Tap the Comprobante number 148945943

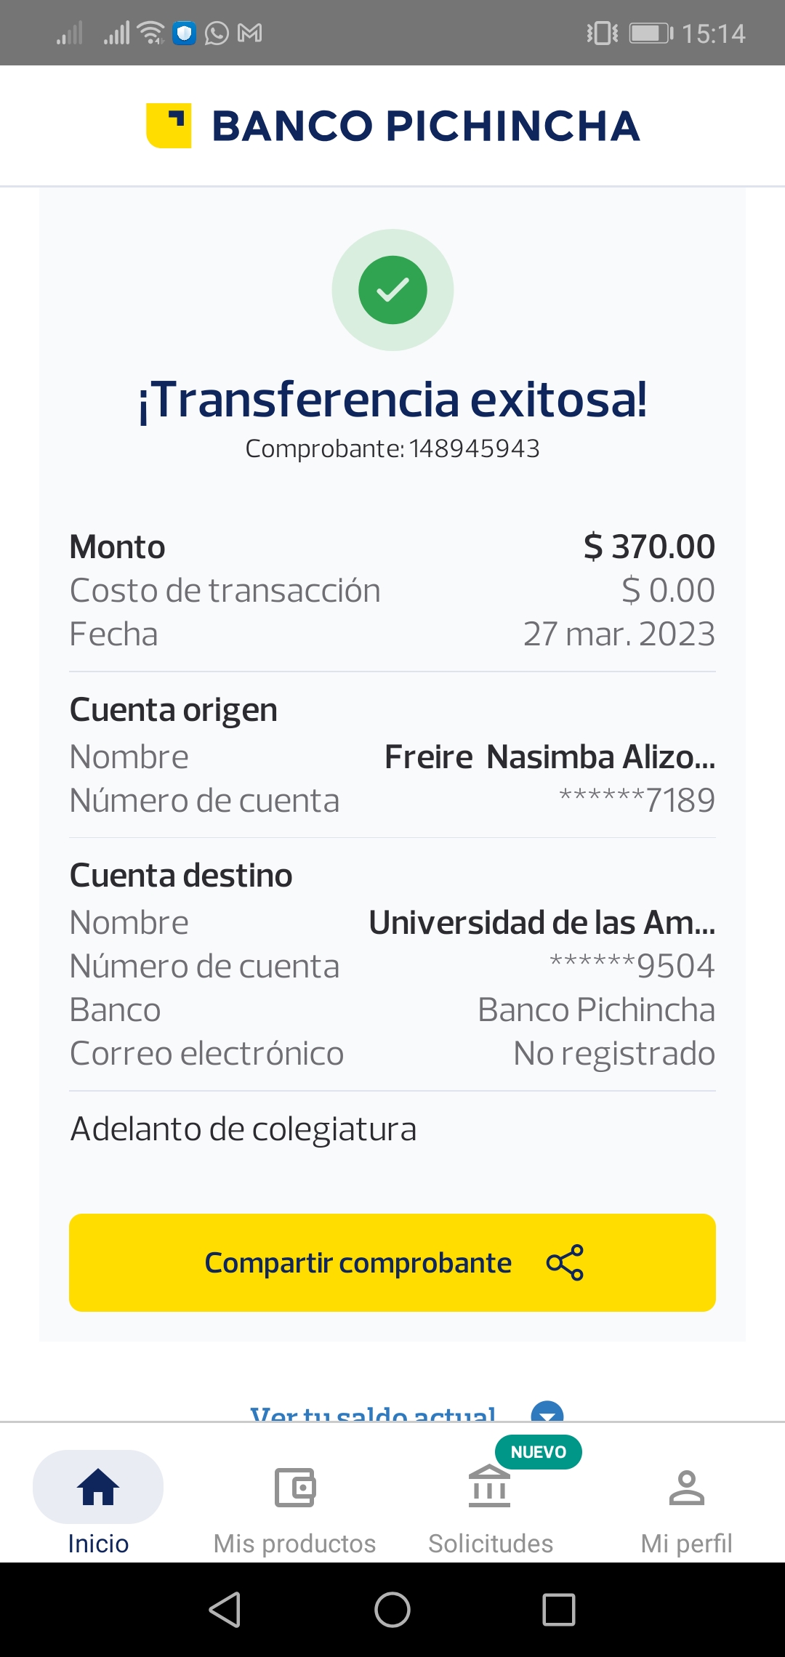point(474,448)
